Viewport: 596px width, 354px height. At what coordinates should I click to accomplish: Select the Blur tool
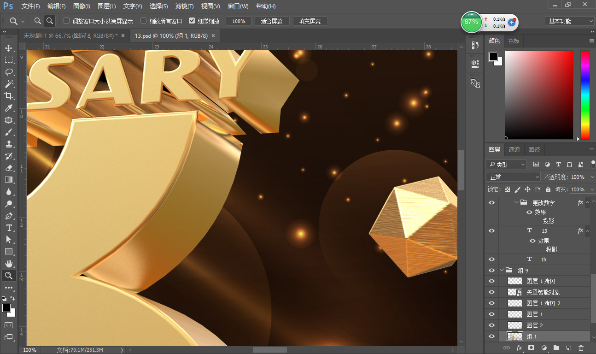pos(8,192)
